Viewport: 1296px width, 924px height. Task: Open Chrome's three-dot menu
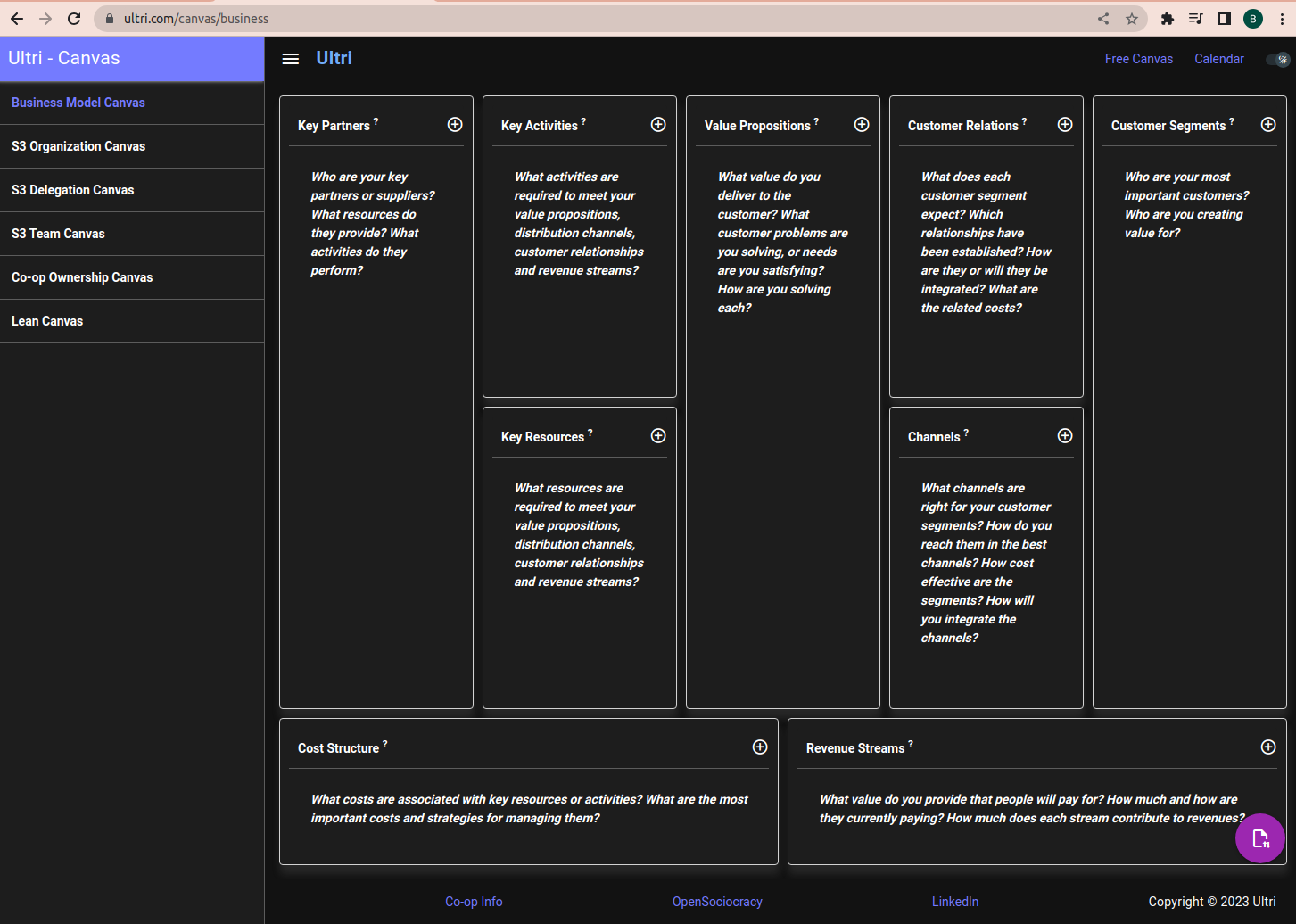click(1282, 19)
